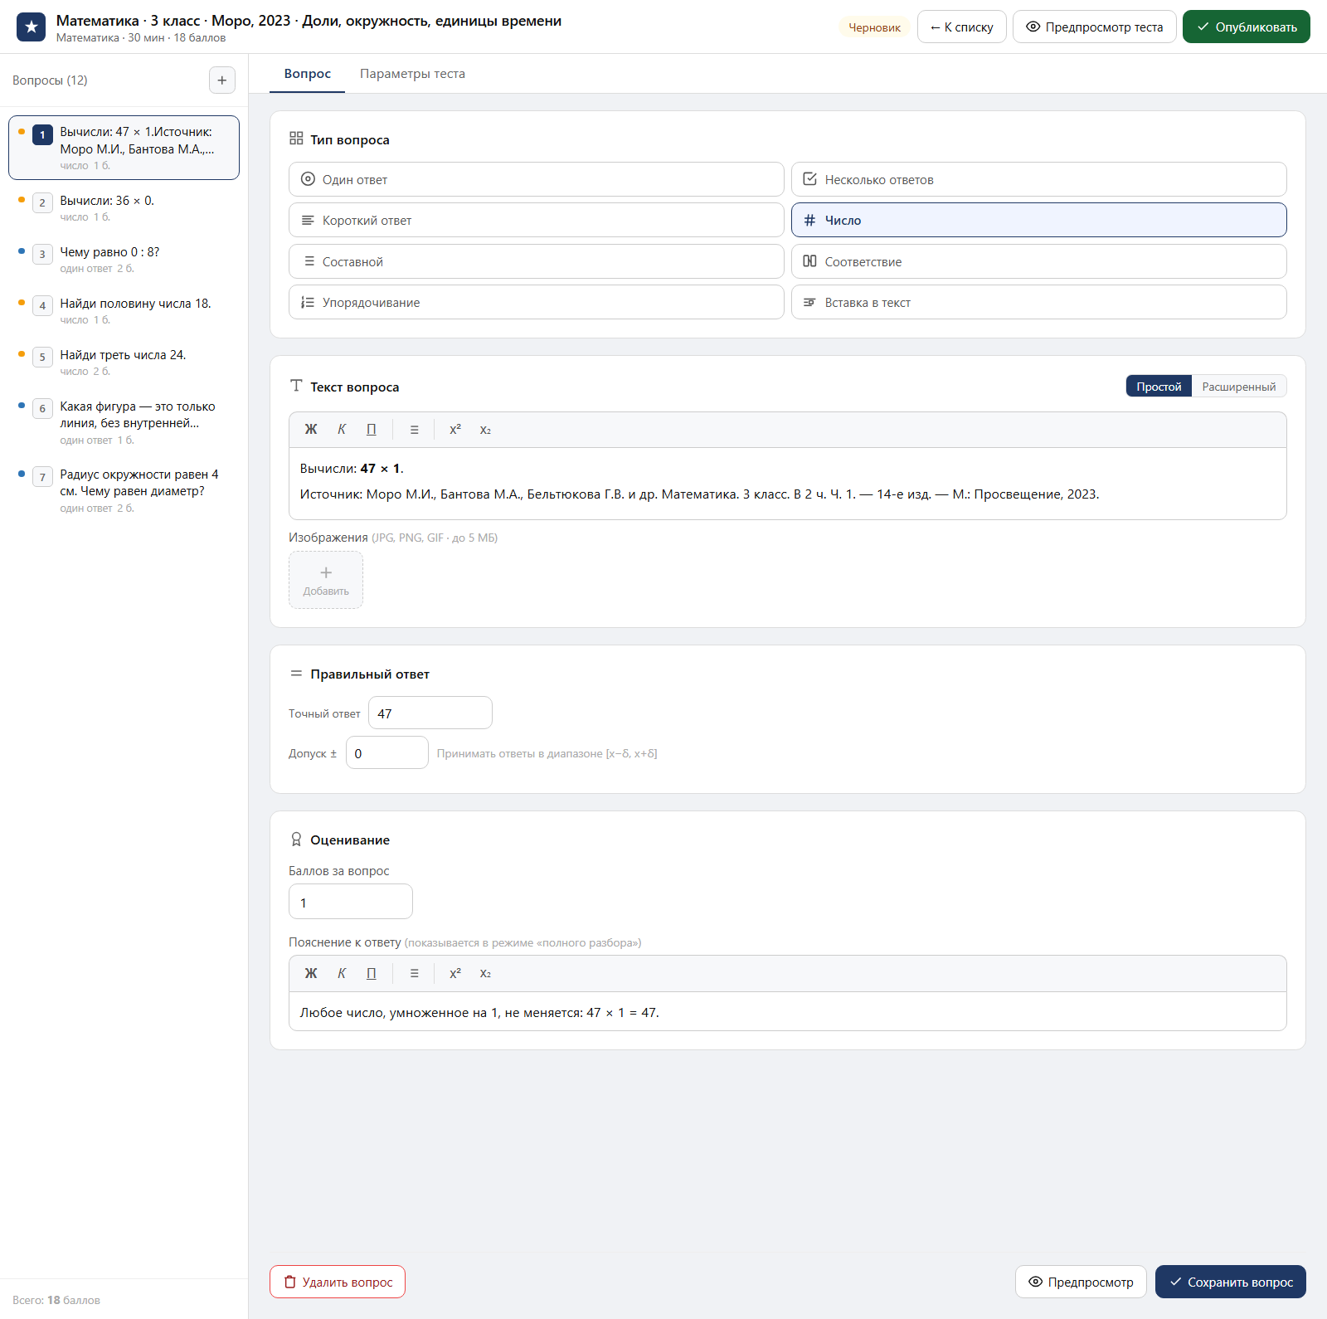Click Сохранить вопрос button

tap(1230, 1282)
